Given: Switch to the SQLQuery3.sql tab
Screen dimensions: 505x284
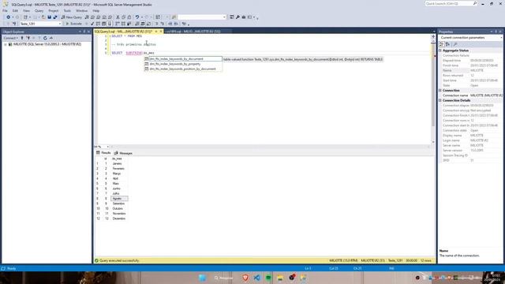Looking at the screenshot, I should tap(123, 32).
